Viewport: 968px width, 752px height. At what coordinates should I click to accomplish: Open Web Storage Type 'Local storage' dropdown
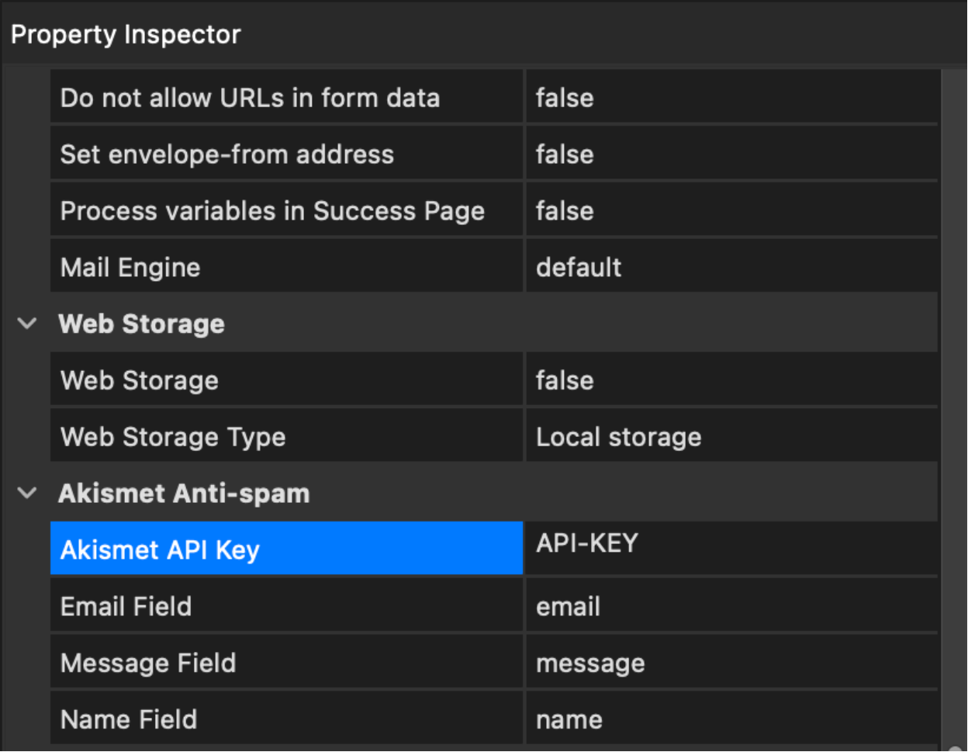[x=731, y=437]
